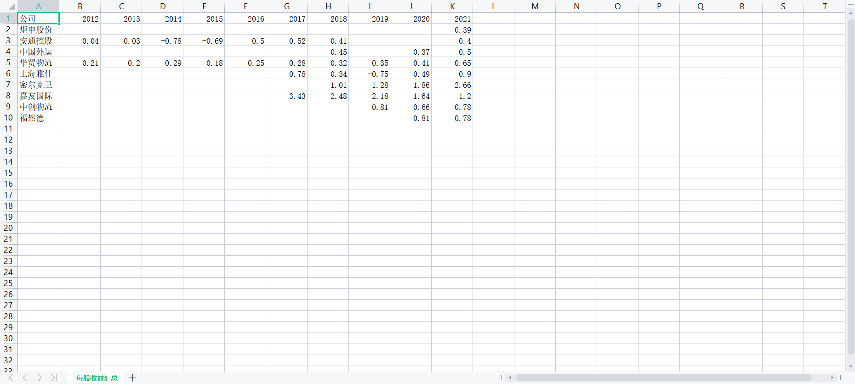855x384 pixels.
Task: Click cell 中创物流
Action: tap(39, 107)
